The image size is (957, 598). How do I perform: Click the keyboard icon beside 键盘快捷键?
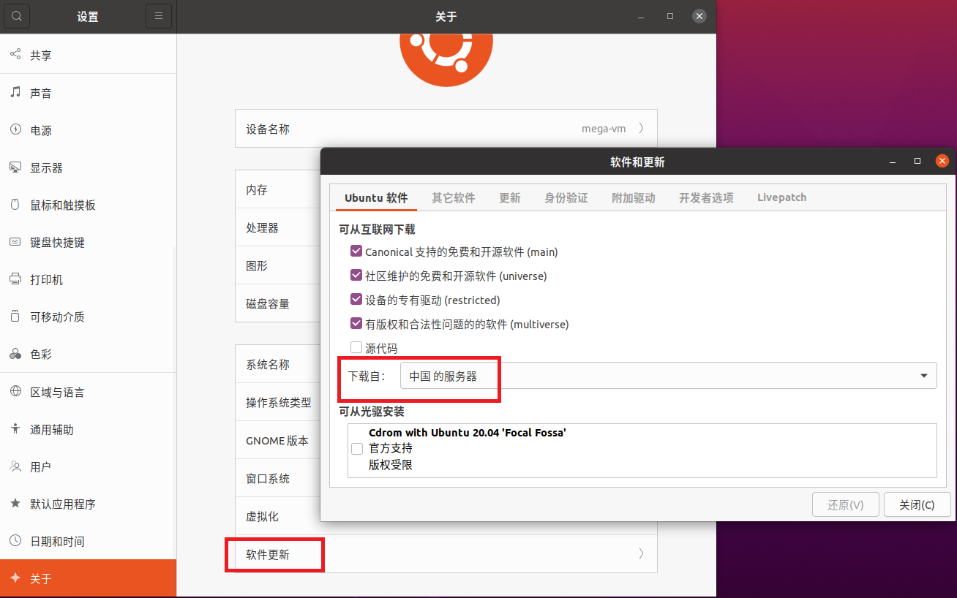[x=15, y=242]
